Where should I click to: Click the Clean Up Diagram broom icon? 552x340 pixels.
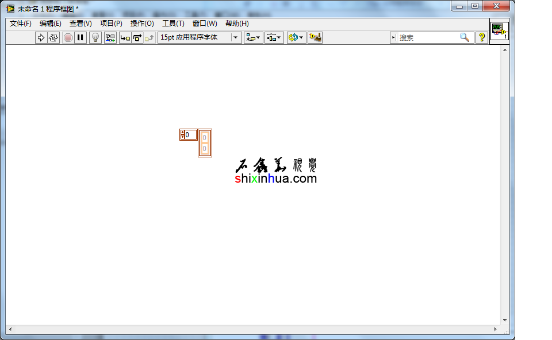315,37
